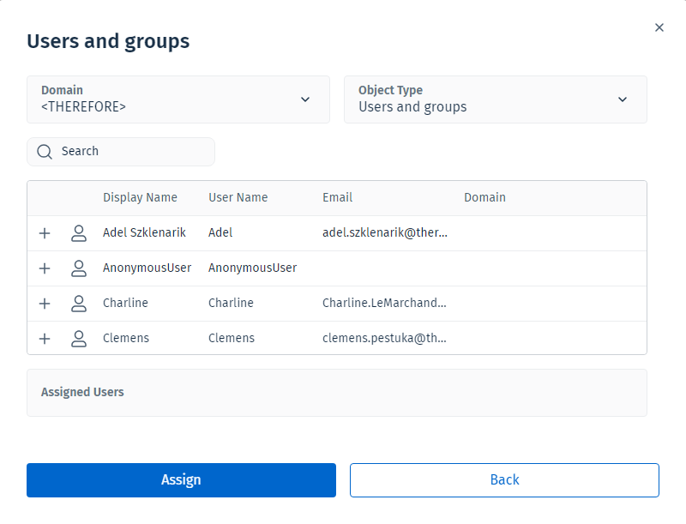The image size is (686, 524).
Task: Add Charline with the plus icon
Action: (x=45, y=304)
